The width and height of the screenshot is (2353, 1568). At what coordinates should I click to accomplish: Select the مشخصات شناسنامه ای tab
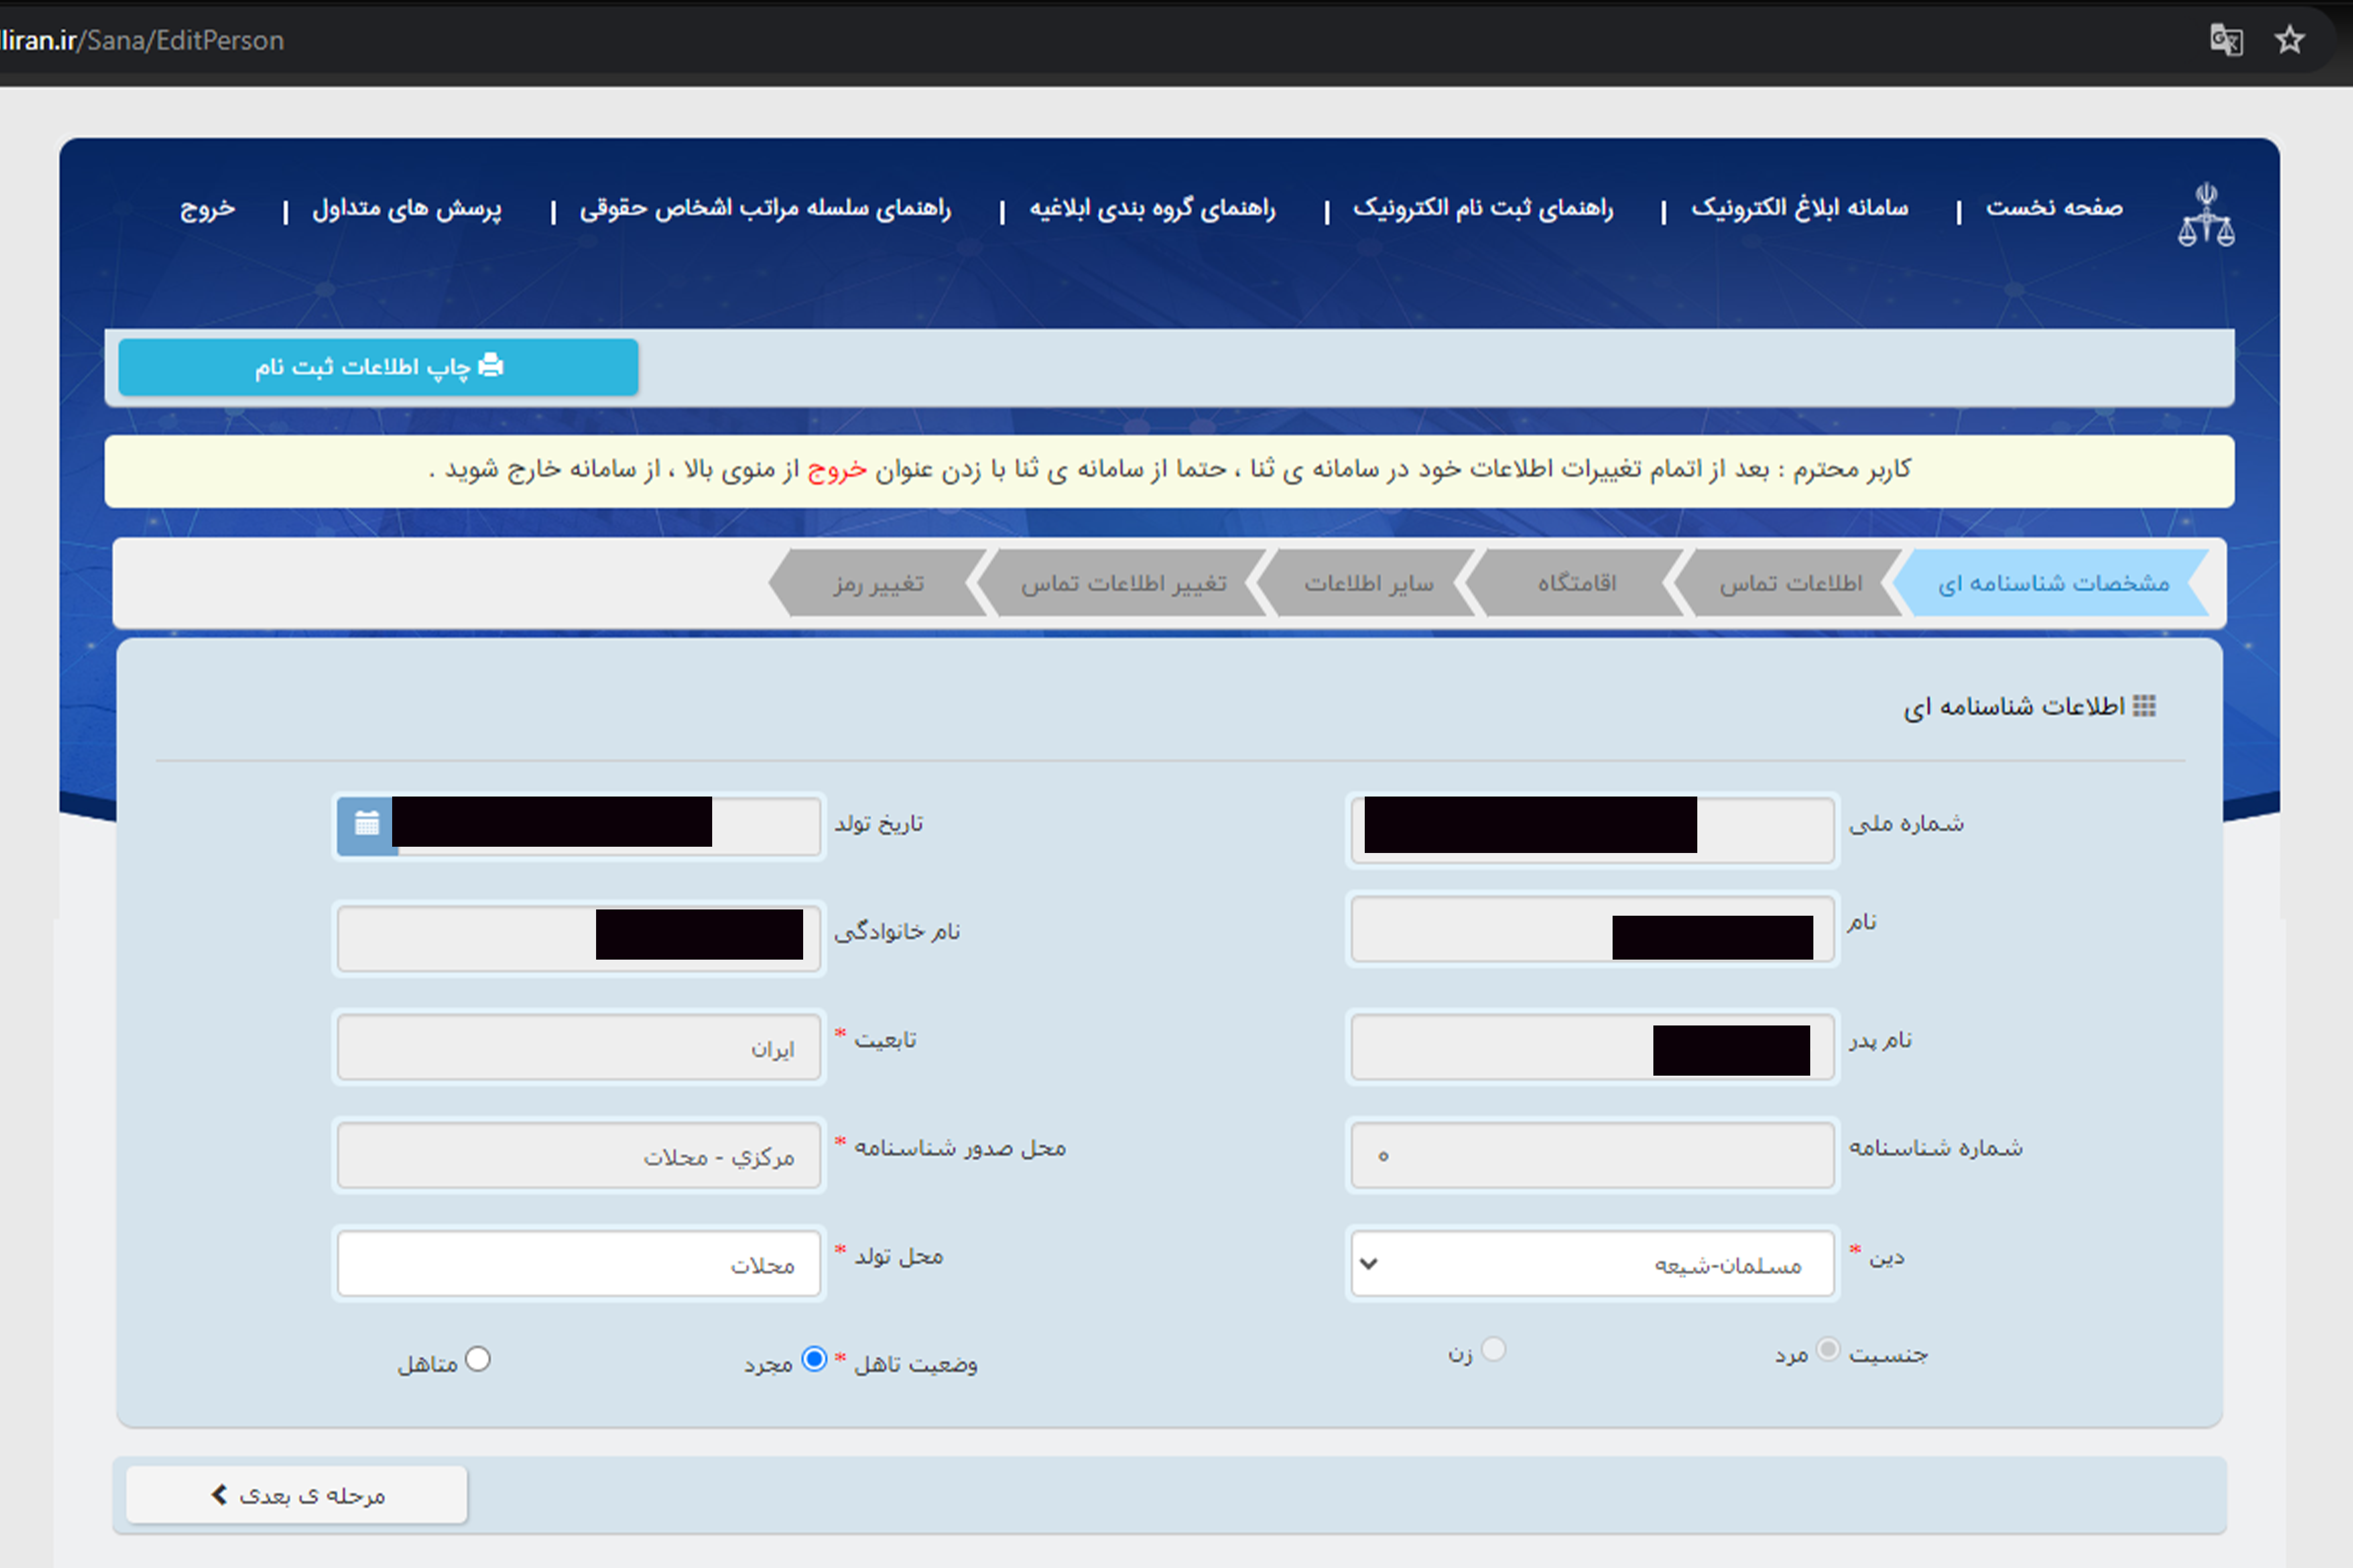pos(2053,583)
